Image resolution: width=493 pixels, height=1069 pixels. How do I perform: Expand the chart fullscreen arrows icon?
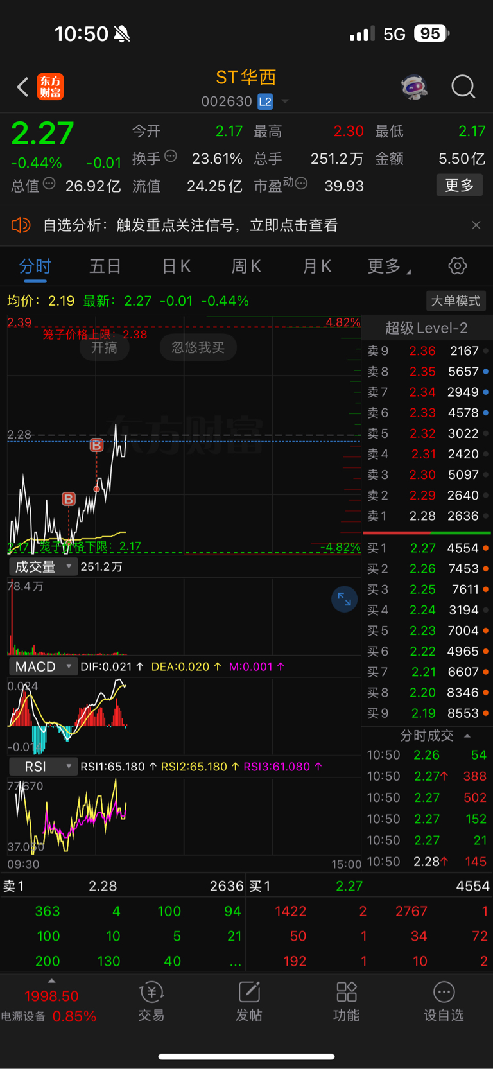point(345,599)
